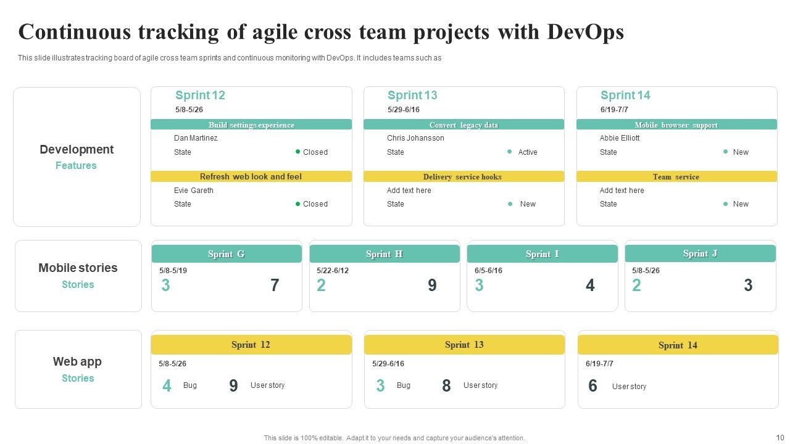The image size is (790, 444).
Task: Expand the Mobile stories Stories card
Action: [78, 275]
